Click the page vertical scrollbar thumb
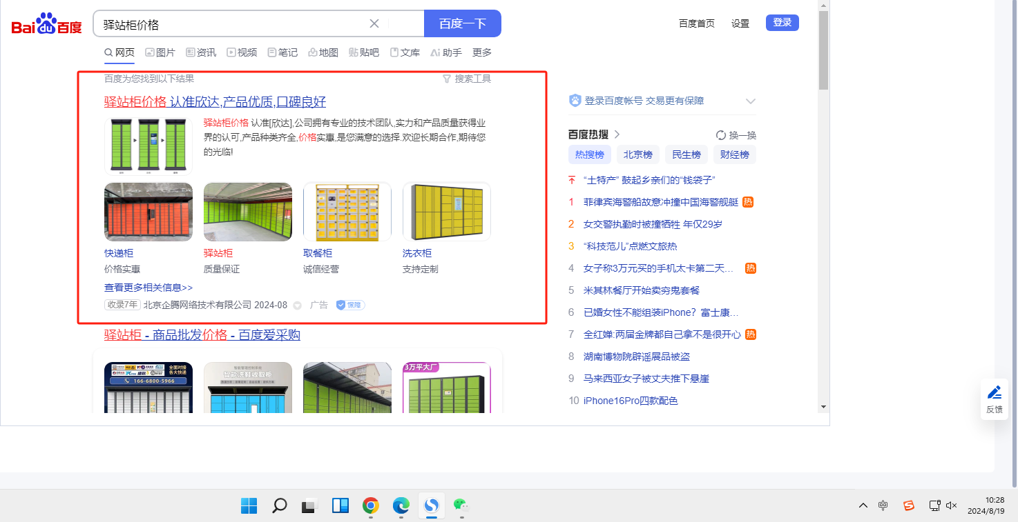The image size is (1018, 522). click(823, 50)
